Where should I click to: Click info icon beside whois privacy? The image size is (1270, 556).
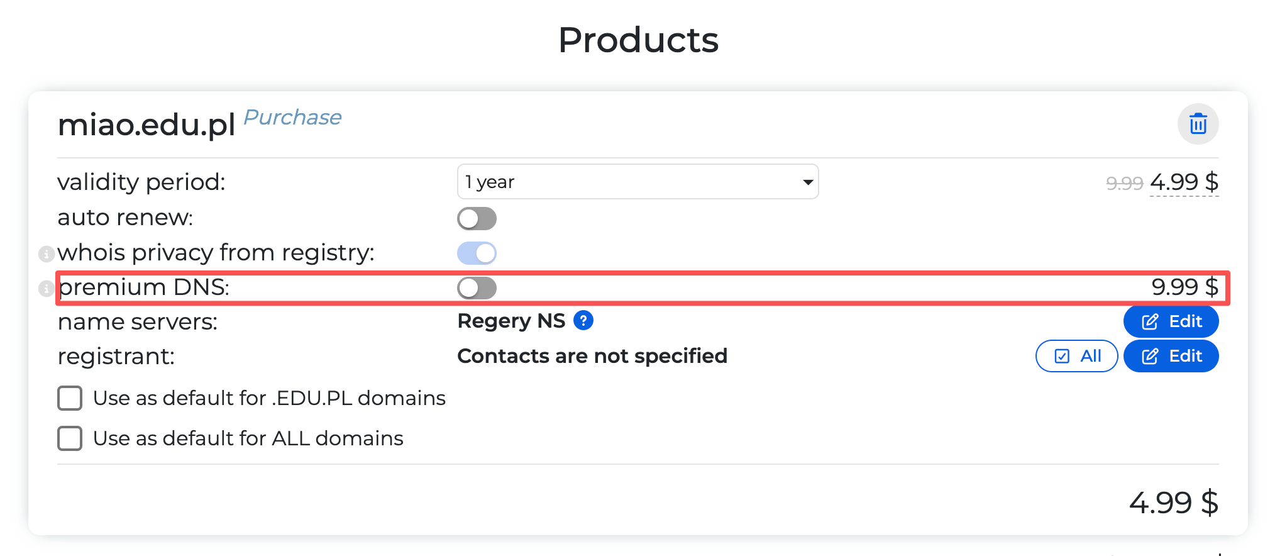(x=46, y=253)
